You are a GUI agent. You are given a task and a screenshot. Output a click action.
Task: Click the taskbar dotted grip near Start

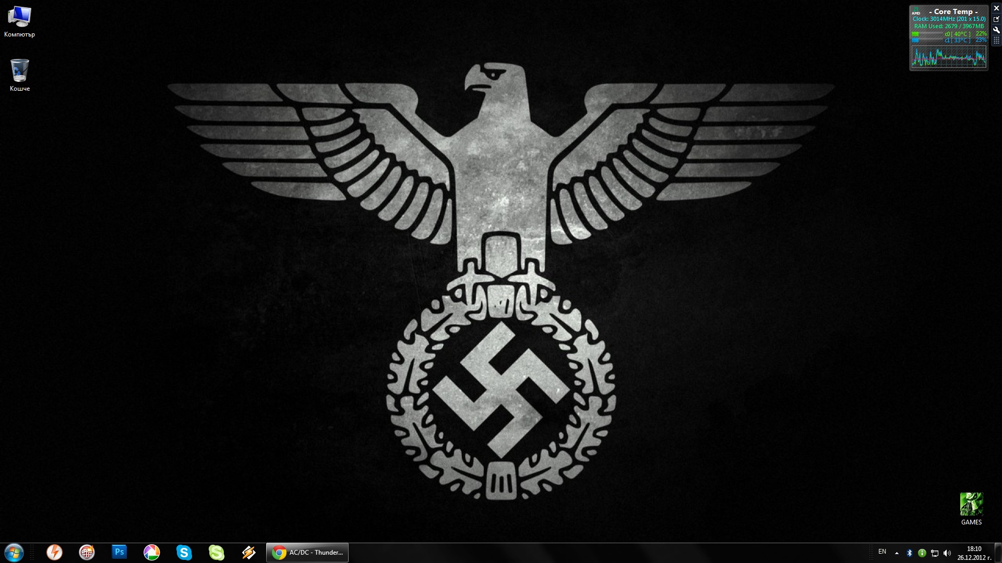[32, 553]
